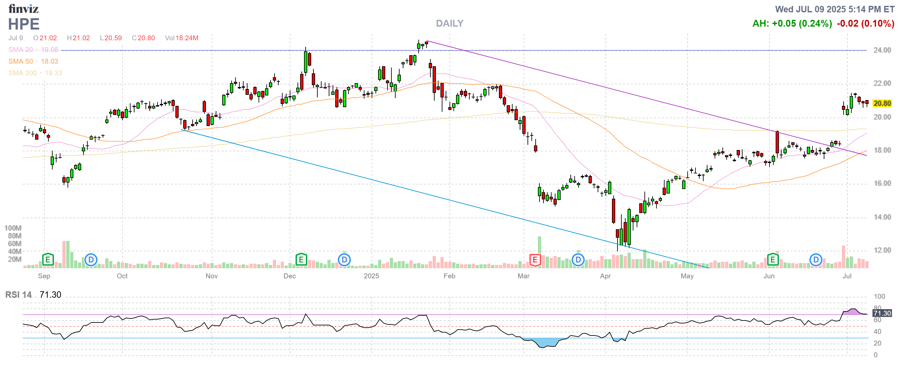Click the green earnings marker in June
This screenshot has width=903, height=365.
pos(773,259)
